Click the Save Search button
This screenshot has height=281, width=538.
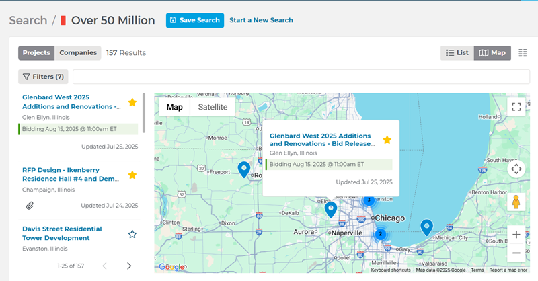click(x=195, y=20)
